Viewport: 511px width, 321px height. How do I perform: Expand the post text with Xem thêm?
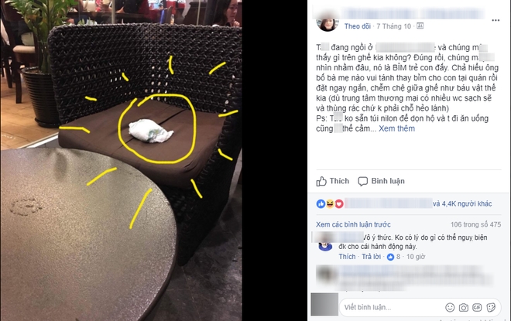coord(396,128)
